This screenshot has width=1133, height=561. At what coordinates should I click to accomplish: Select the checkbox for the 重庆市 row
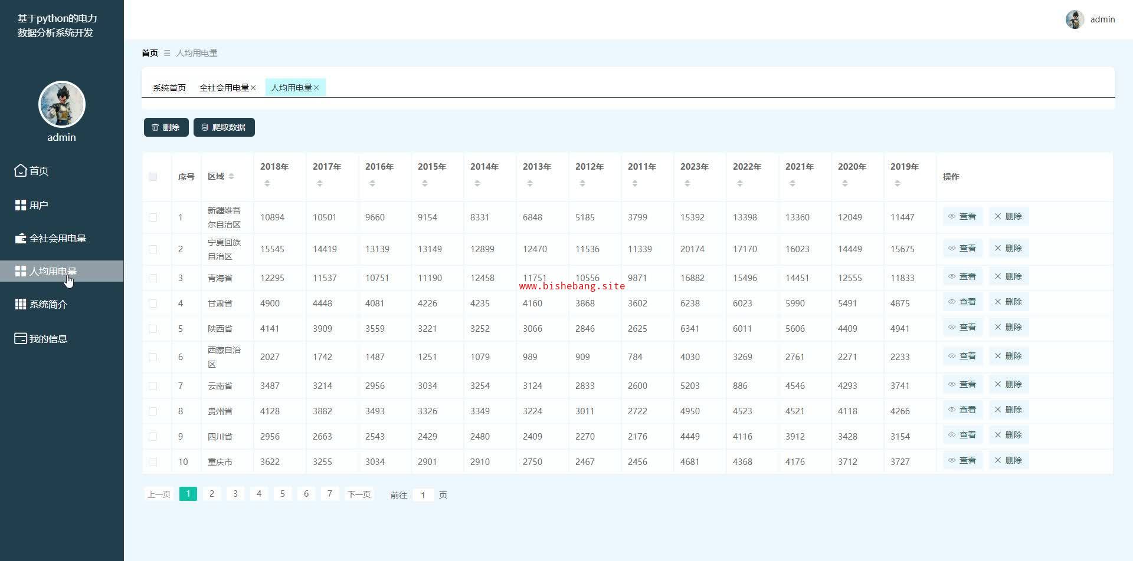[x=153, y=462]
